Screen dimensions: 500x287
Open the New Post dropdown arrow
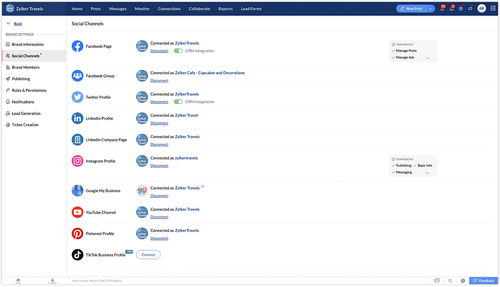pyautogui.click(x=431, y=8)
